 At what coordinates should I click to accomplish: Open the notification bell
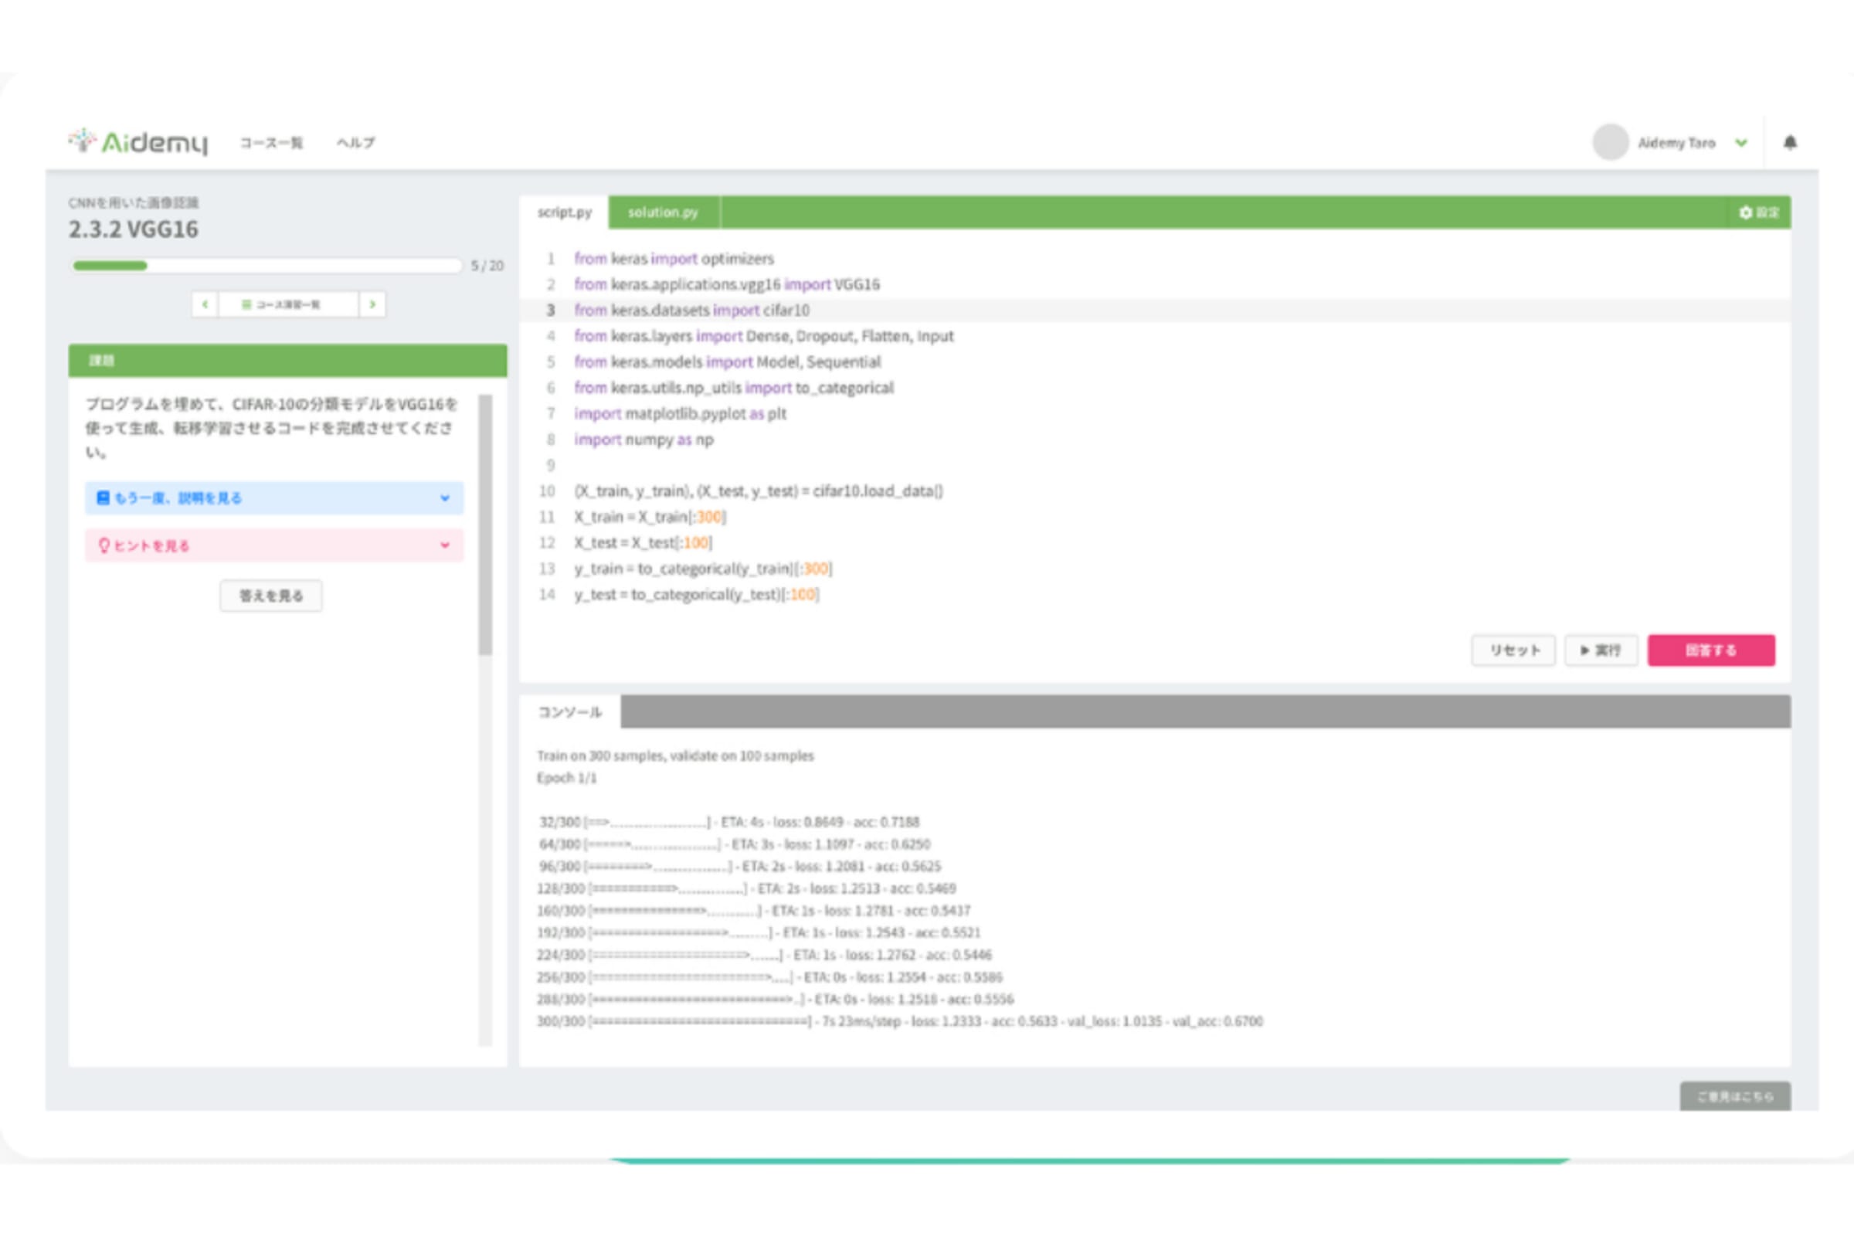click(1790, 143)
